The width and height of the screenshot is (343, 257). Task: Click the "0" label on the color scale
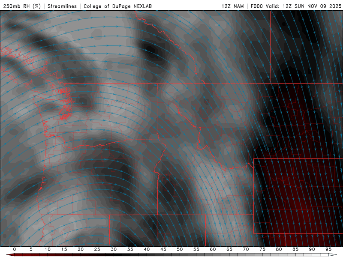tap(15, 249)
